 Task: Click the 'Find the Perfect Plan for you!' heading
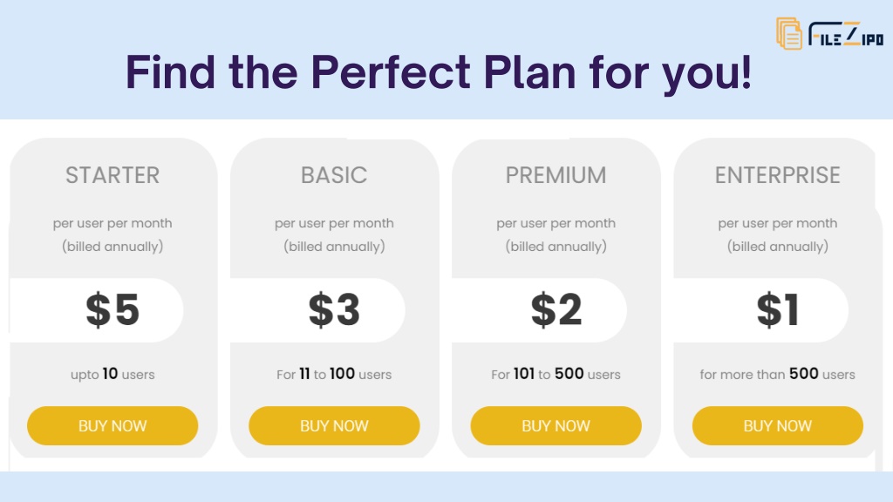point(439,73)
